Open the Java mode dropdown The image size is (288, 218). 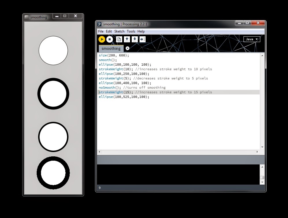[x=252, y=39]
